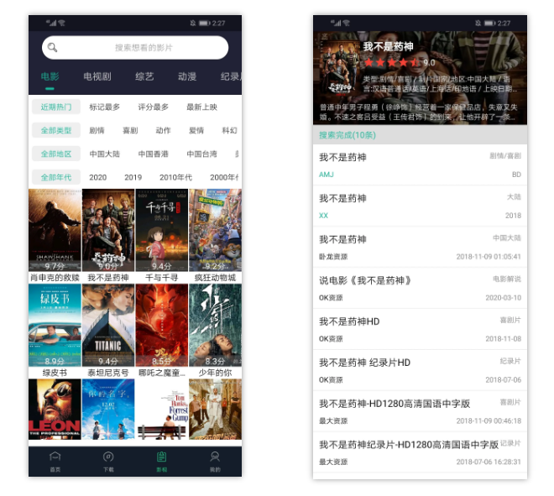Click the magnifier search icon
Screen dimensions: 554x496
click(x=52, y=47)
